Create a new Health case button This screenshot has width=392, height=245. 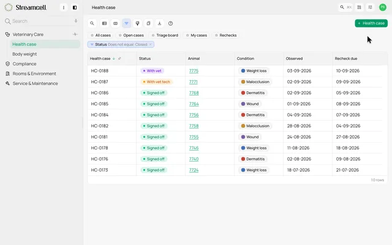click(371, 23)
